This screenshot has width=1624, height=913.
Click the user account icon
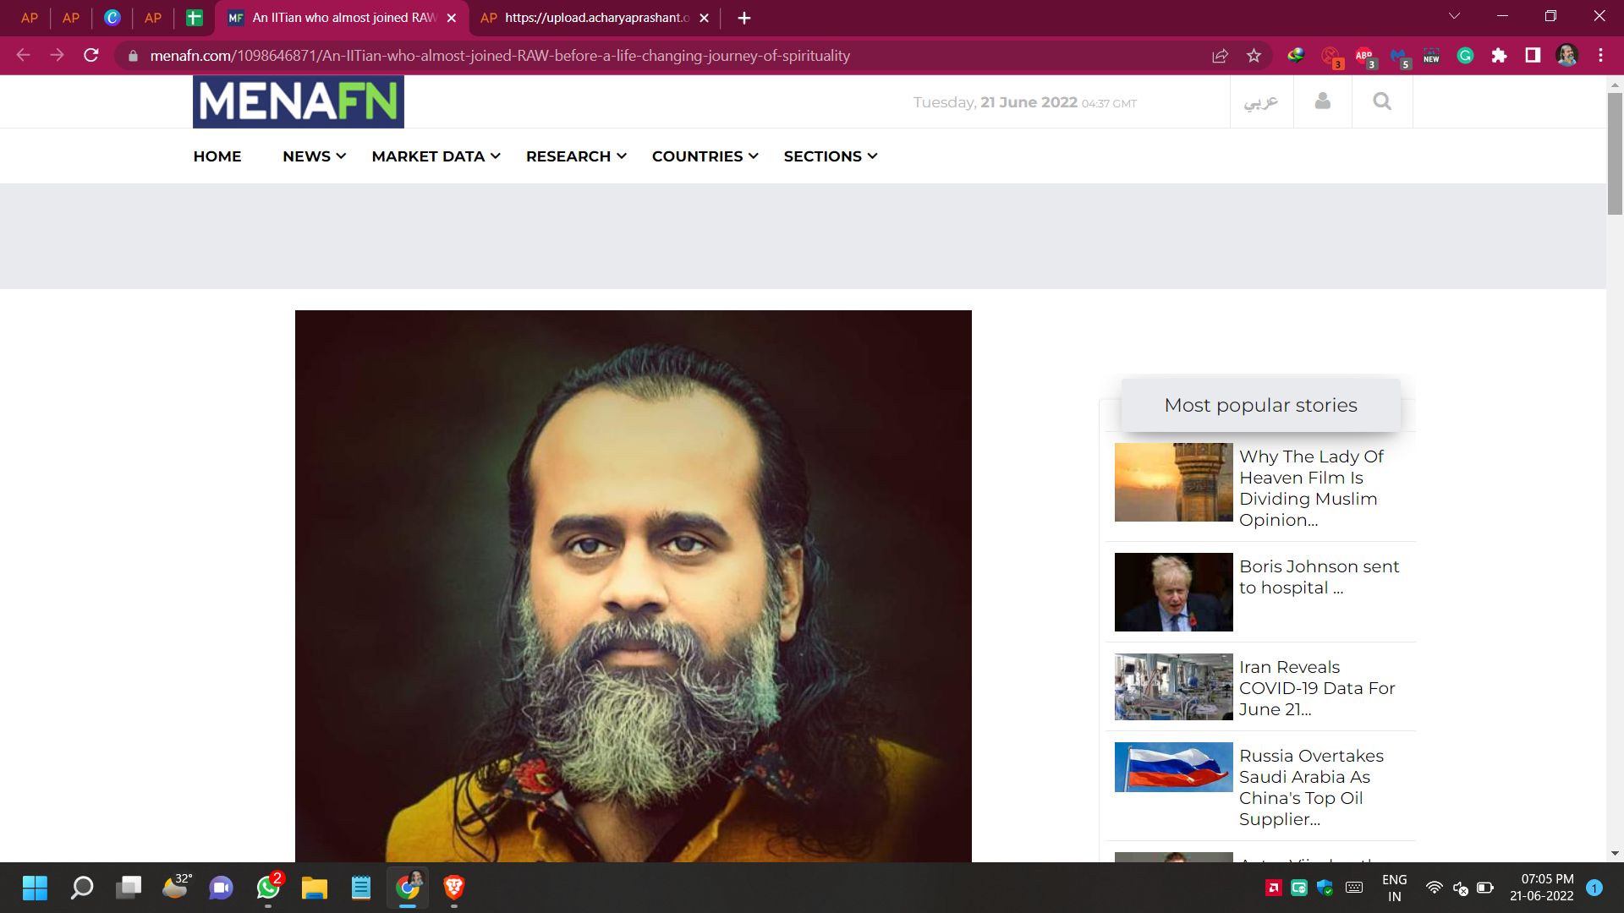tap(1322, 101)
